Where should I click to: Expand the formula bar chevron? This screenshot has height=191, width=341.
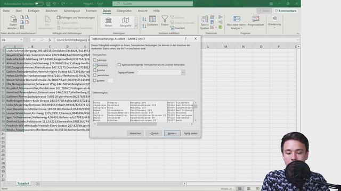(297, 40)
